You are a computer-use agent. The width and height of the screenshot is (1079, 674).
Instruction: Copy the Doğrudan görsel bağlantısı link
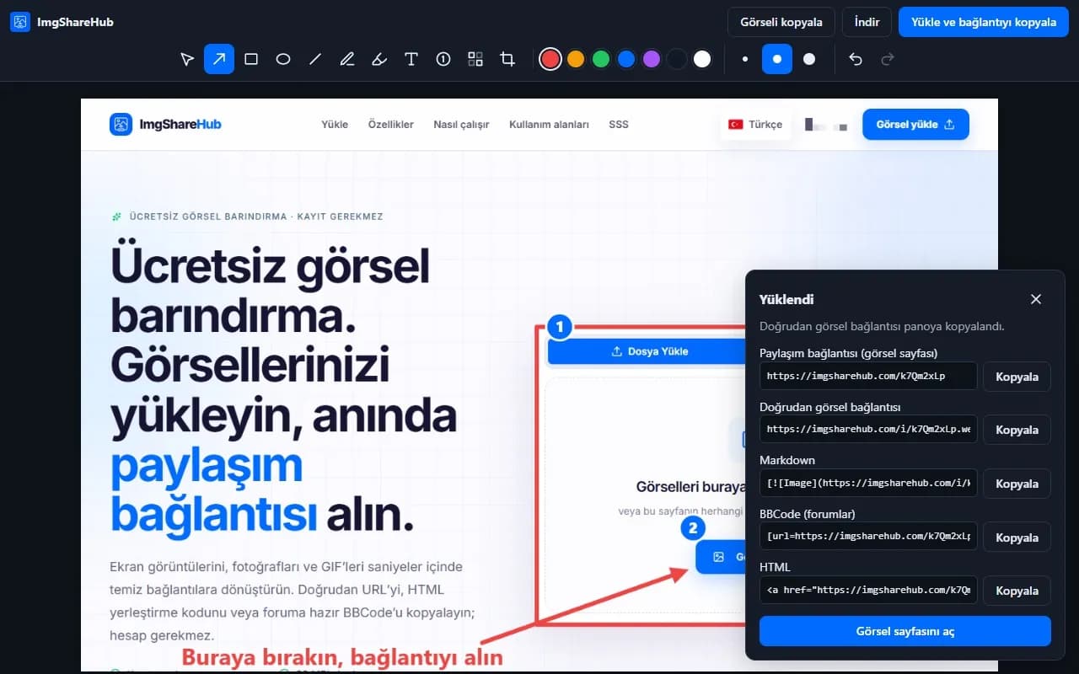(1017, 430)
